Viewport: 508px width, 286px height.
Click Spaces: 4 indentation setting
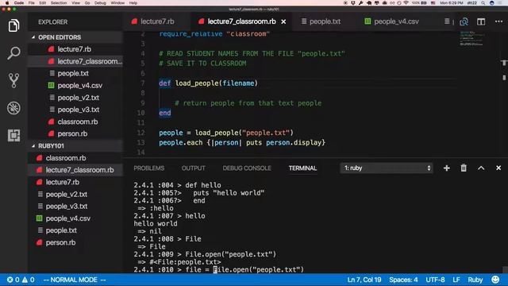click(x=403, y=280)
